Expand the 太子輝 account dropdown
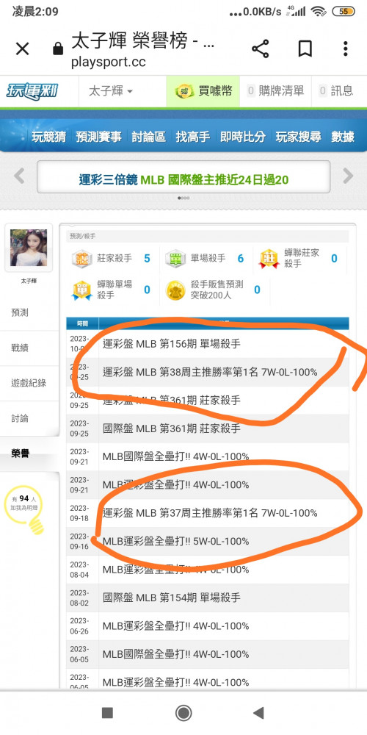367x735 pixels. tap(111, 91)
